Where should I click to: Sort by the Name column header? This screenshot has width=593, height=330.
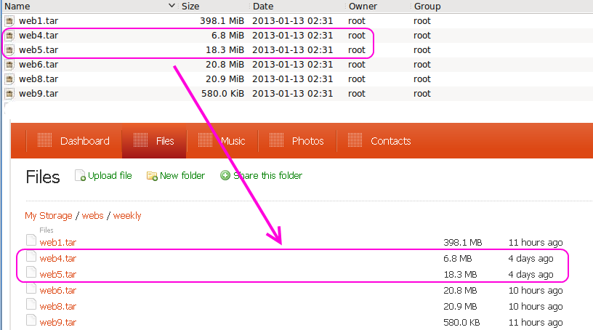click(17, 7)
